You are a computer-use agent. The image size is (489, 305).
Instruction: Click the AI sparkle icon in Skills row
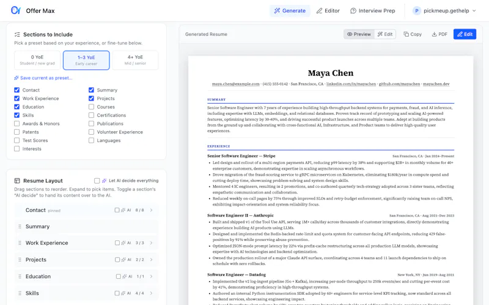click(x=123, y=293)
